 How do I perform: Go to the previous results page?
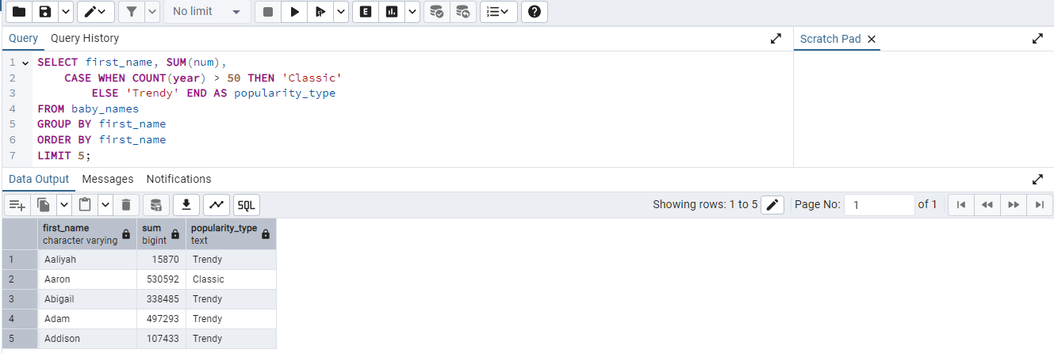point(987,205)
